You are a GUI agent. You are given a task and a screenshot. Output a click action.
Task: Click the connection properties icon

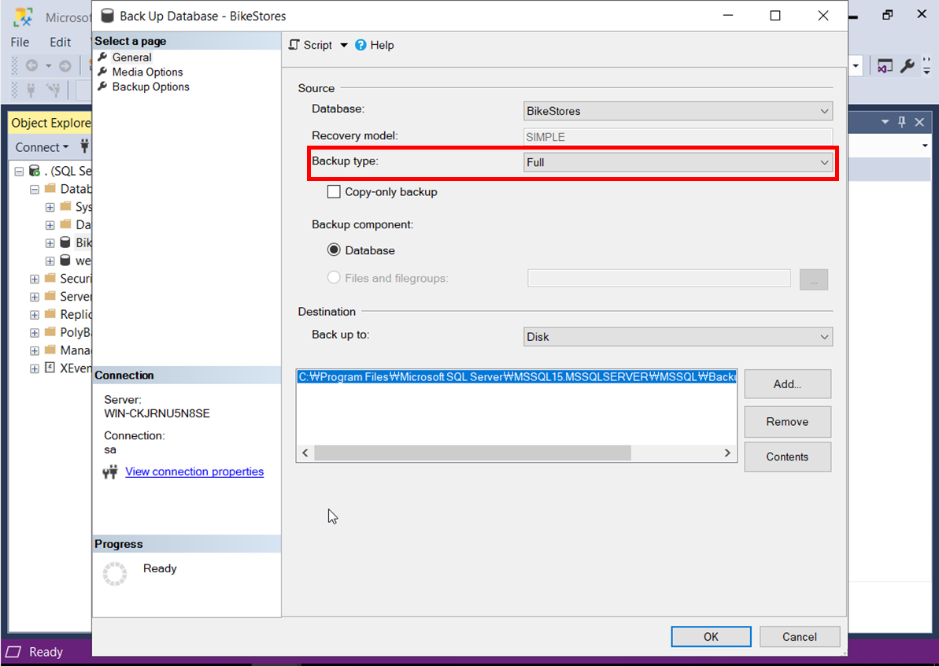click(x=110, y=472)
